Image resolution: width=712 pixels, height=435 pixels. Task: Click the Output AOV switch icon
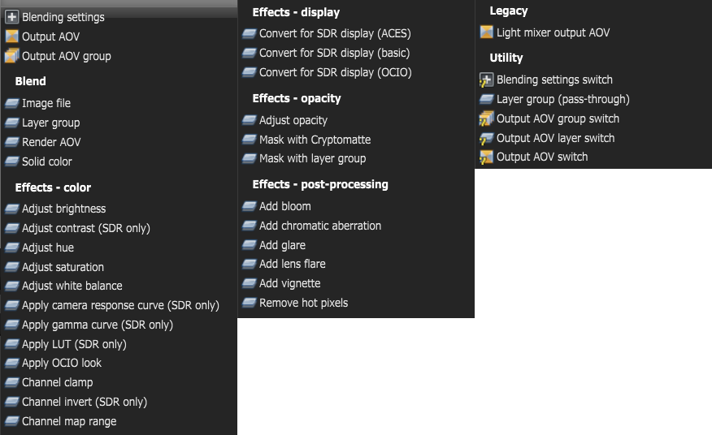[x=486, y=157]
